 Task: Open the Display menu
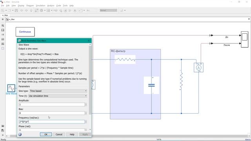(21, 5)
